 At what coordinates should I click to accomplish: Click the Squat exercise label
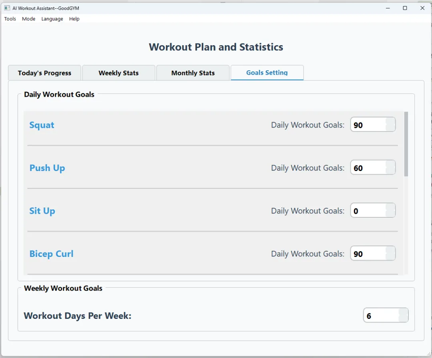click(42, 125)
